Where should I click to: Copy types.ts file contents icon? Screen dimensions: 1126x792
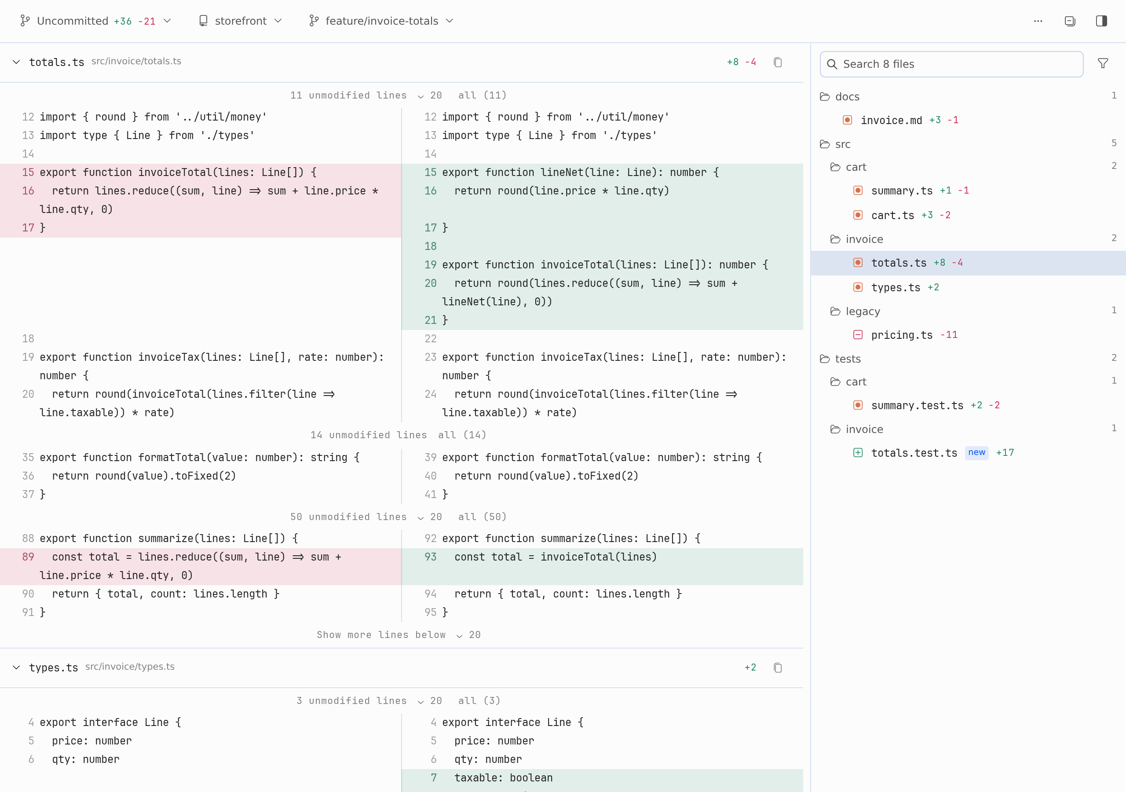pos(778,667)
